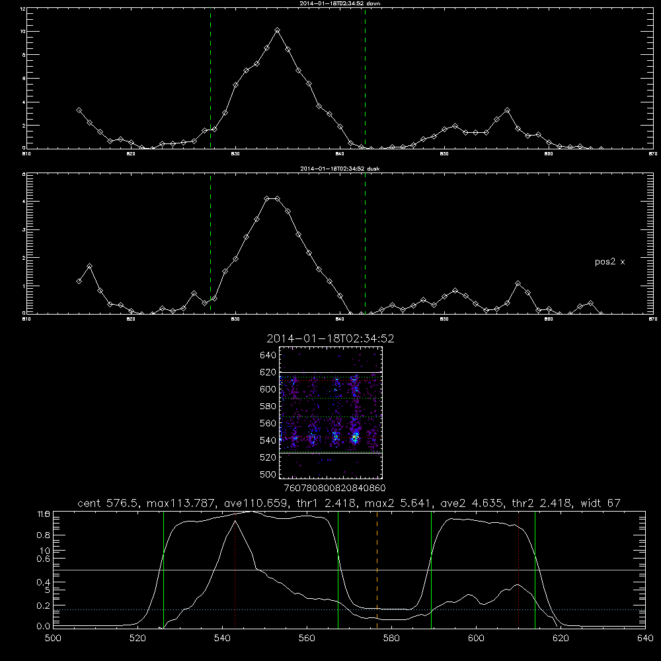Click x-axis label 500 on bottom plot
The image size is (661, 661).
(x=53, y=639)
